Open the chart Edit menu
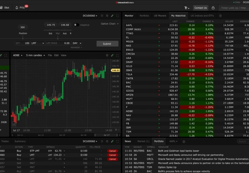Viewport: 249px width, 173px height. pos(57,55)
